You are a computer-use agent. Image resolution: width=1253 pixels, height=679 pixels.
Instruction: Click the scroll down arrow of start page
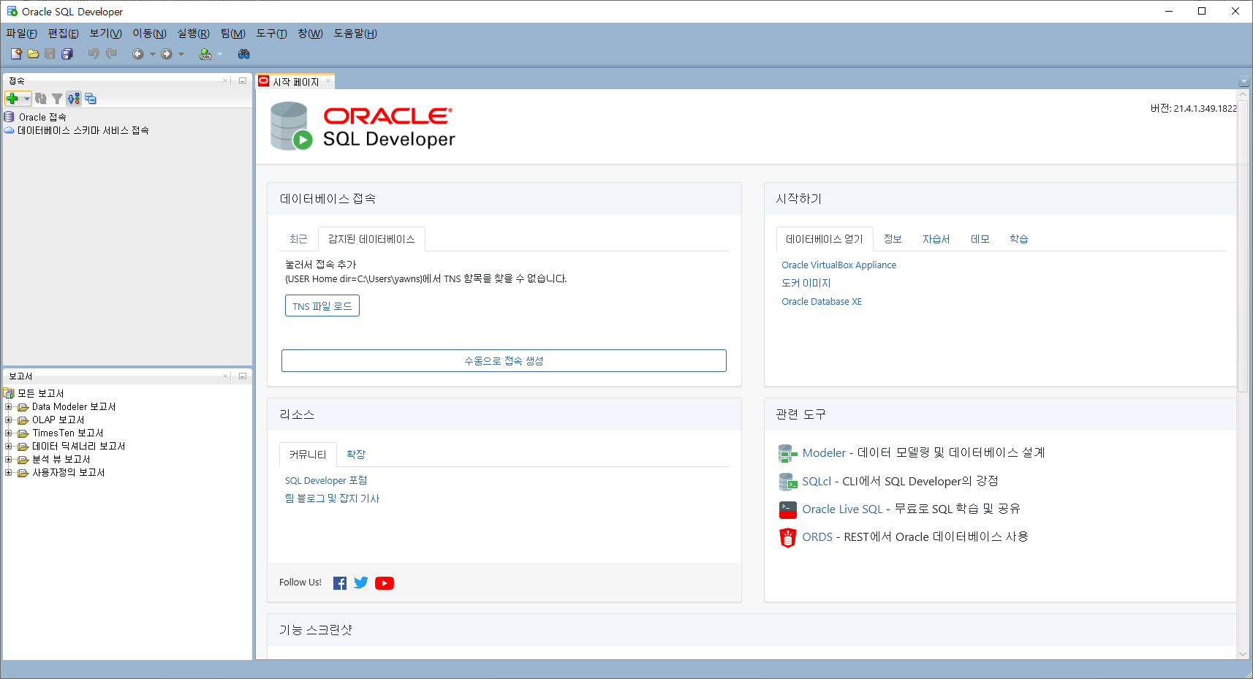click(x=1243, y=654)
